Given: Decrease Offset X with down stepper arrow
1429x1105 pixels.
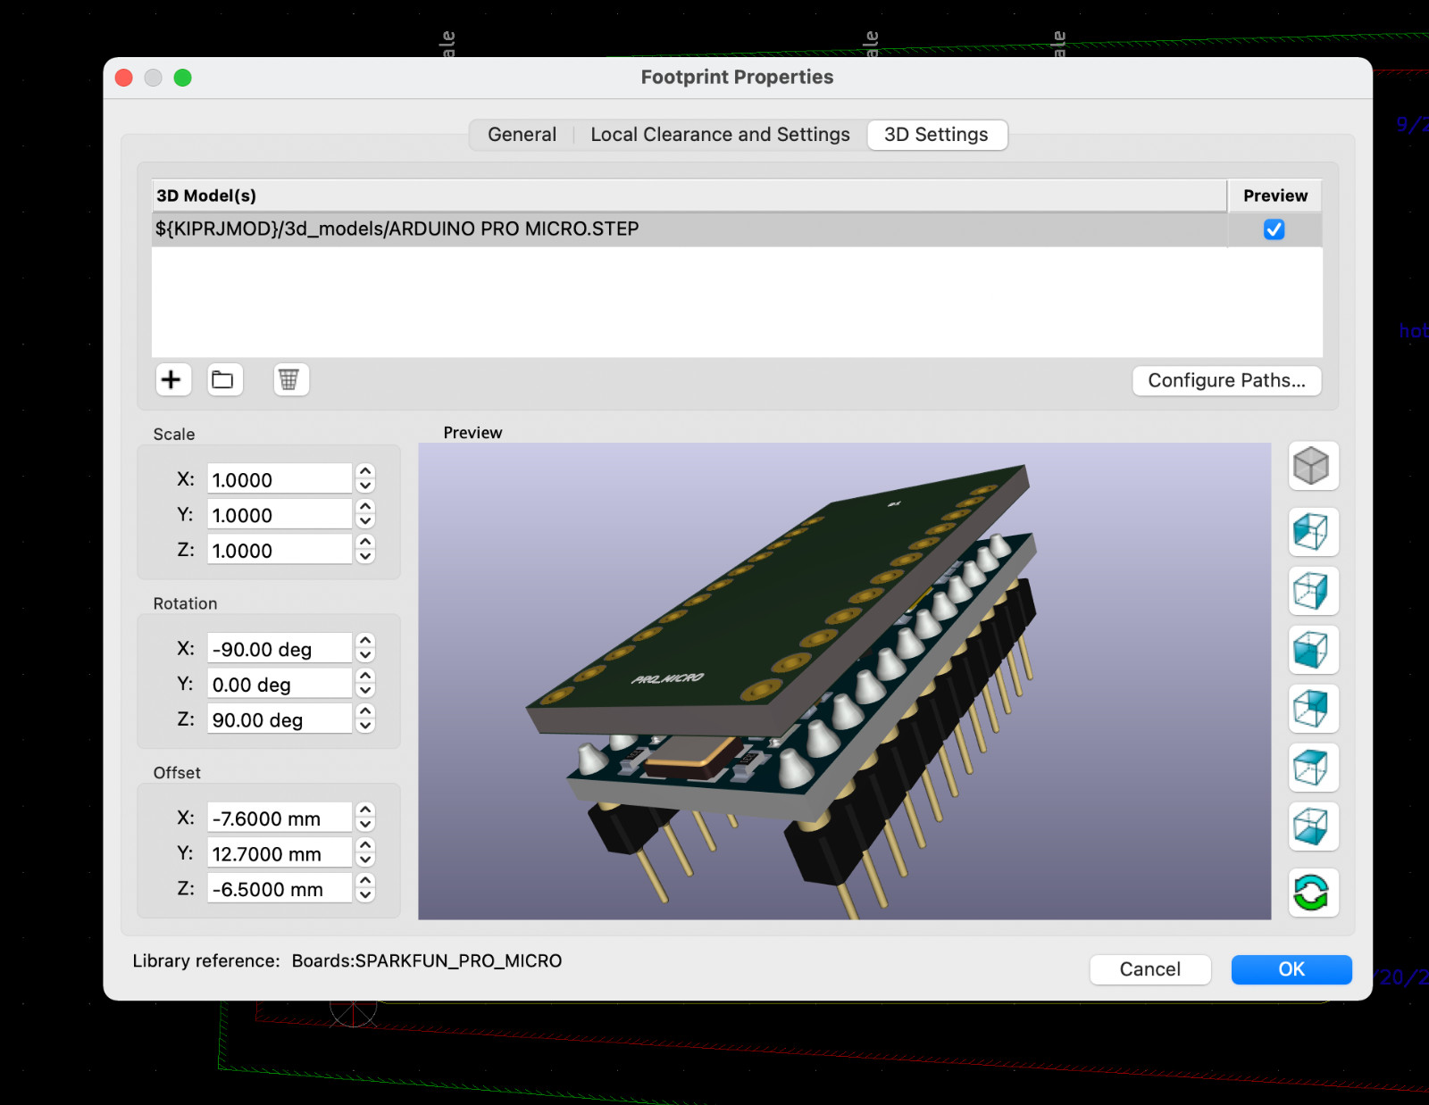Looking at the screenshot, I should 365,825.
